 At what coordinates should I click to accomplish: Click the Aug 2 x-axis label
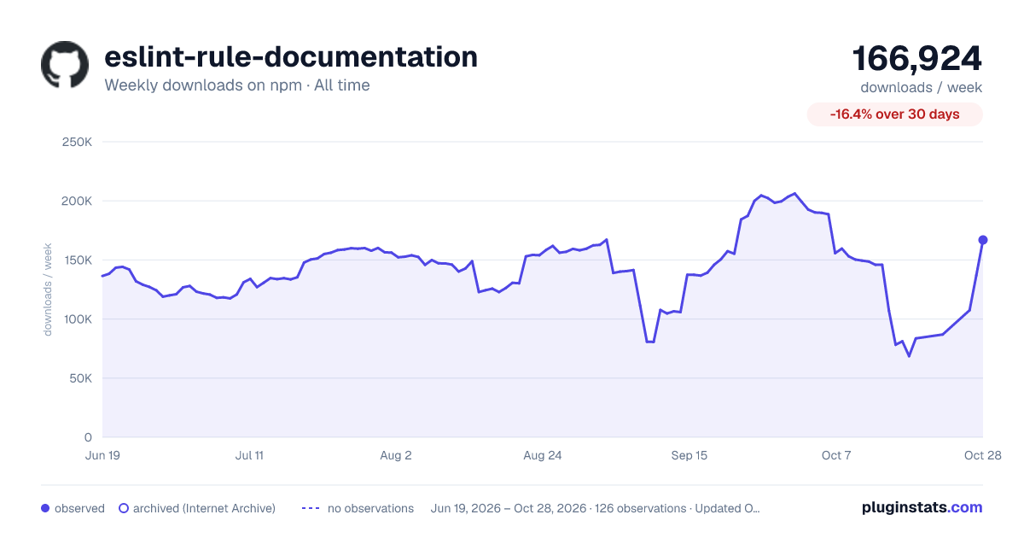coord(396,455)
